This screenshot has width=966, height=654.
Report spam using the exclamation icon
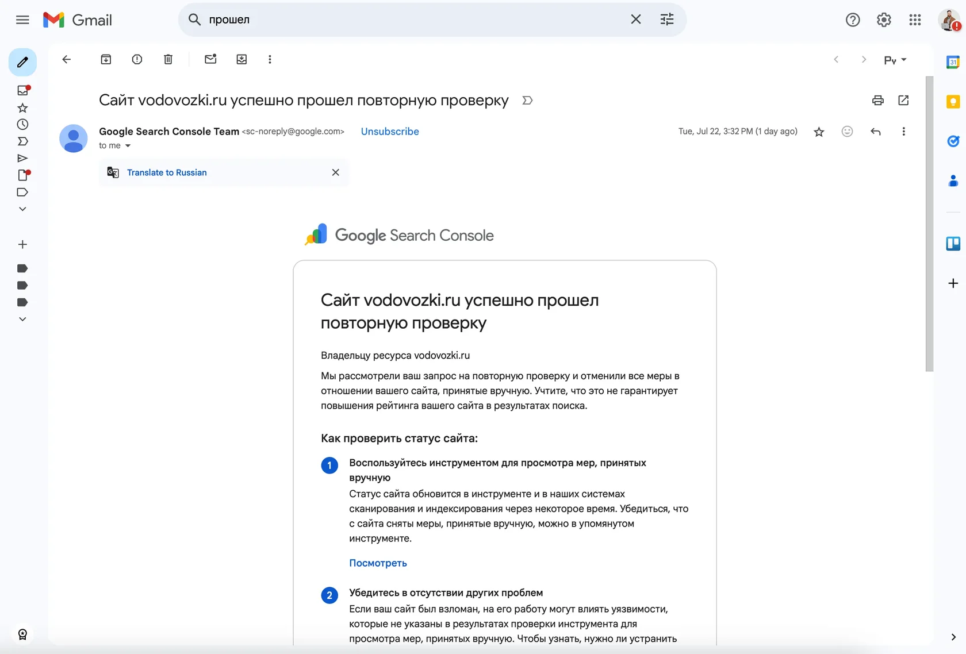pyautogui.click(x=137, y=59)
